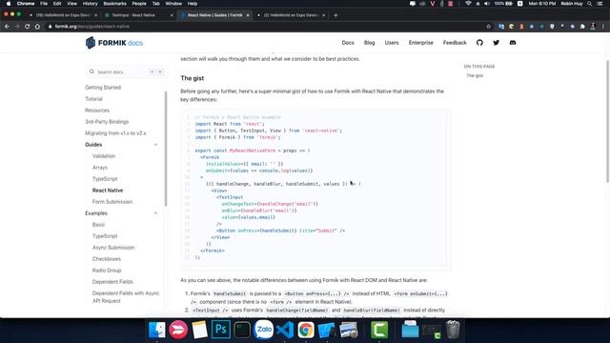Click the Blog link in header
The width and height of the screenshot is (610, 343).
tap(369, 43)
